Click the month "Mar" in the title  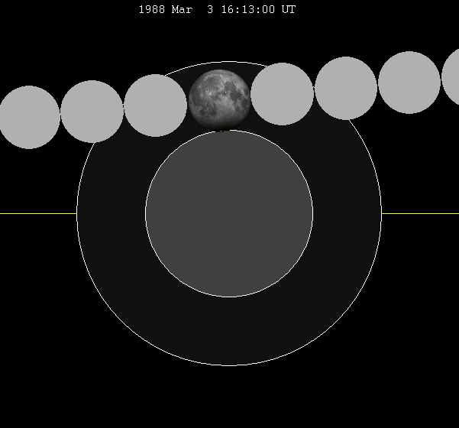(x=183, y=10)
